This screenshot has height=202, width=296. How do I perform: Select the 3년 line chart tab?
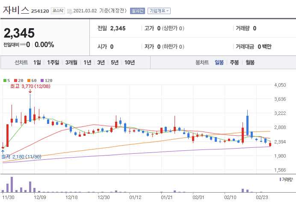pos(101,62)
